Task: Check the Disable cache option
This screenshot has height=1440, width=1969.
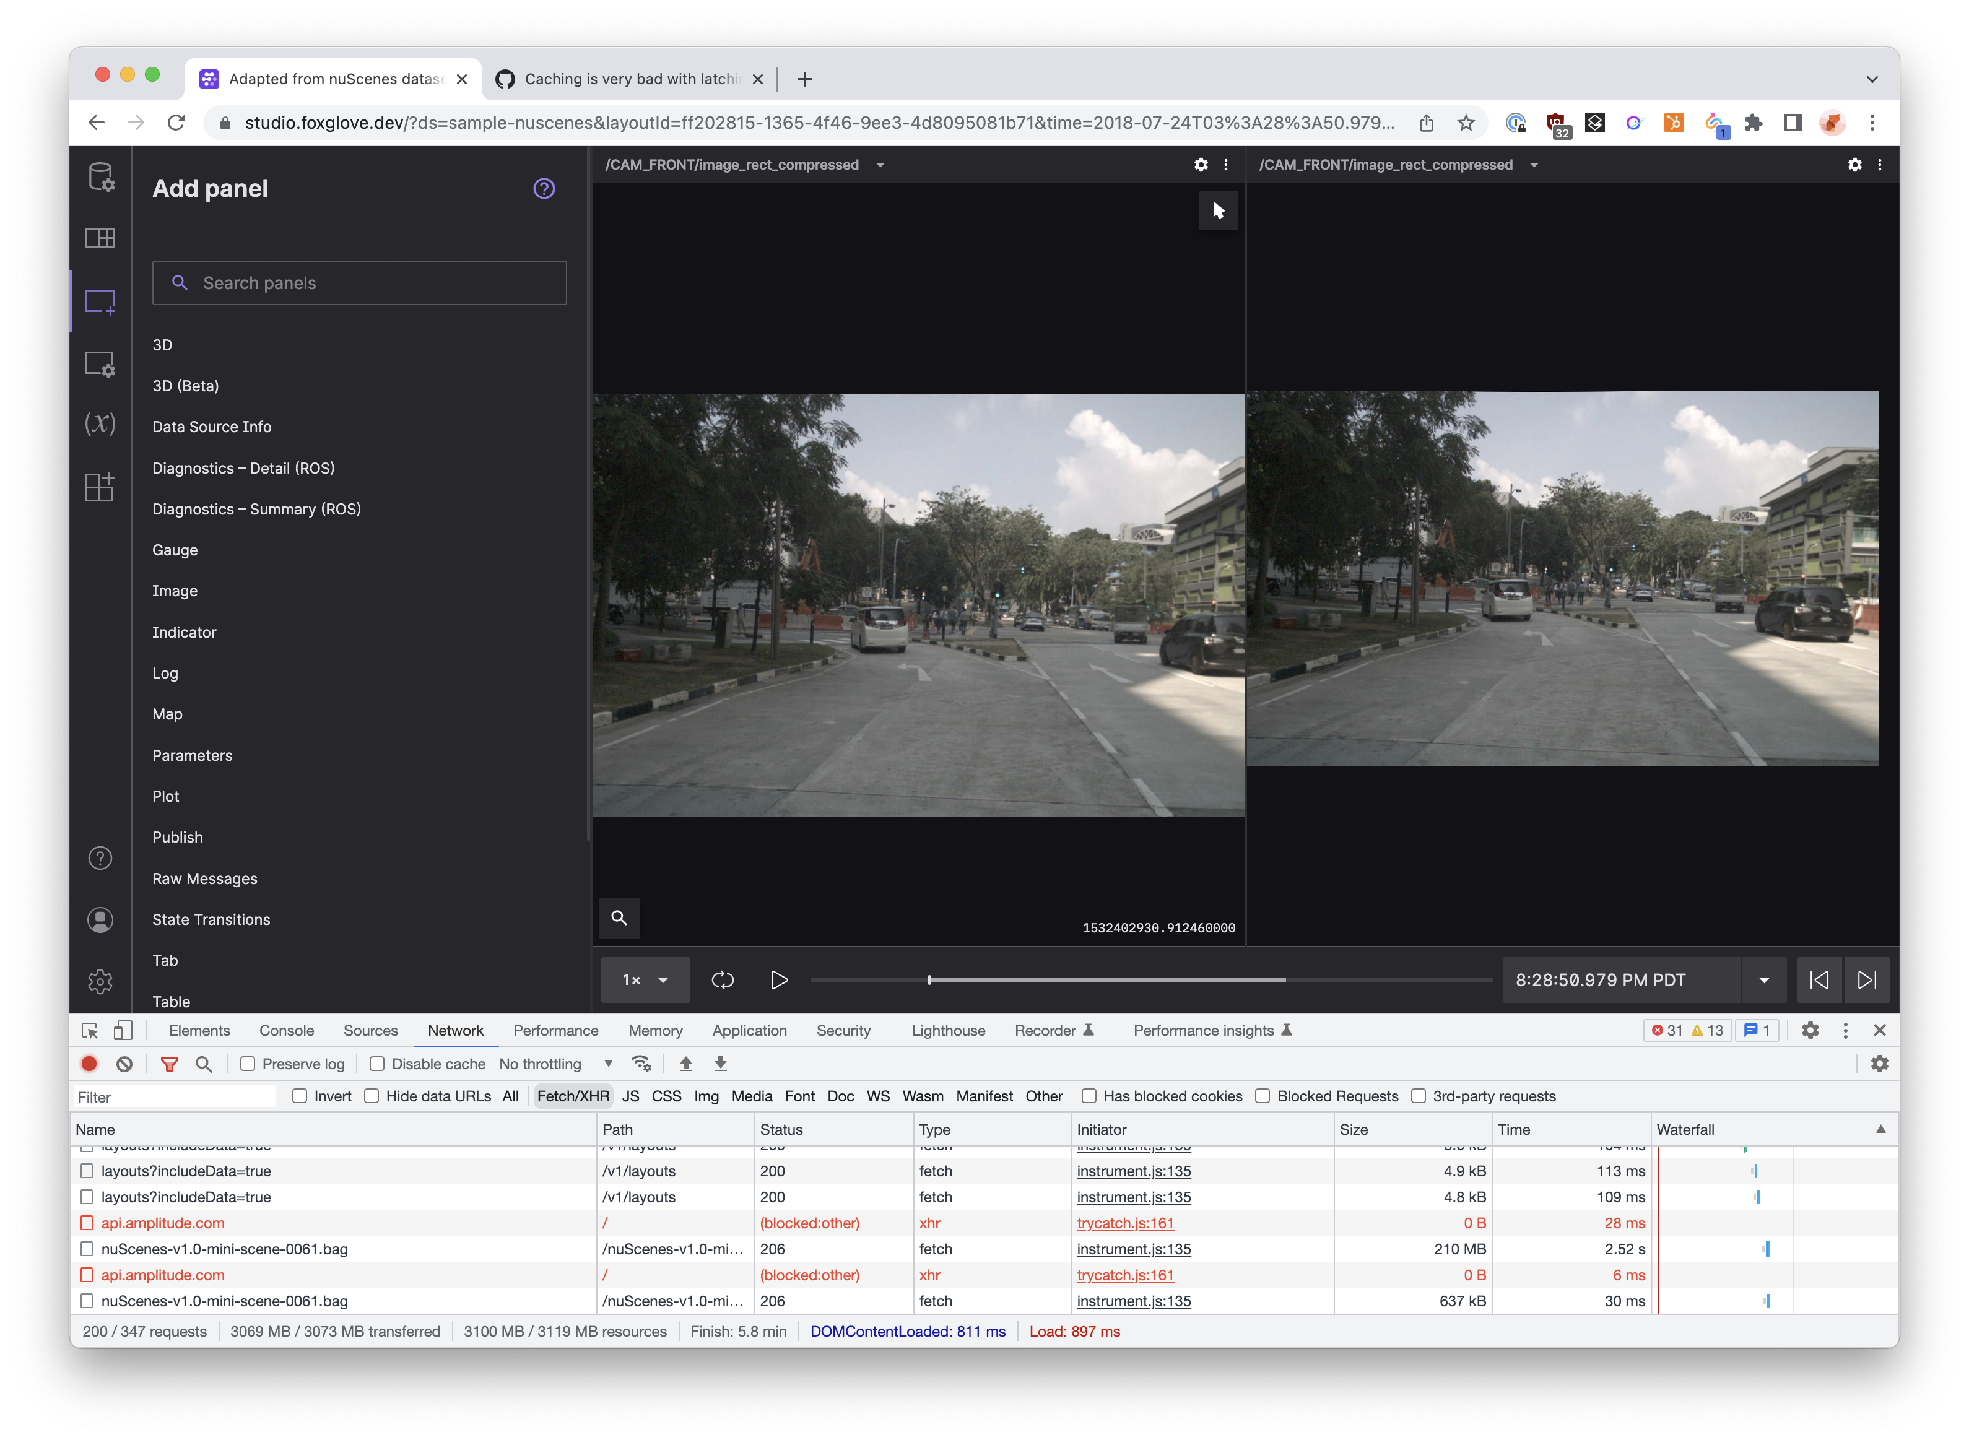Action: (378, 1064)
